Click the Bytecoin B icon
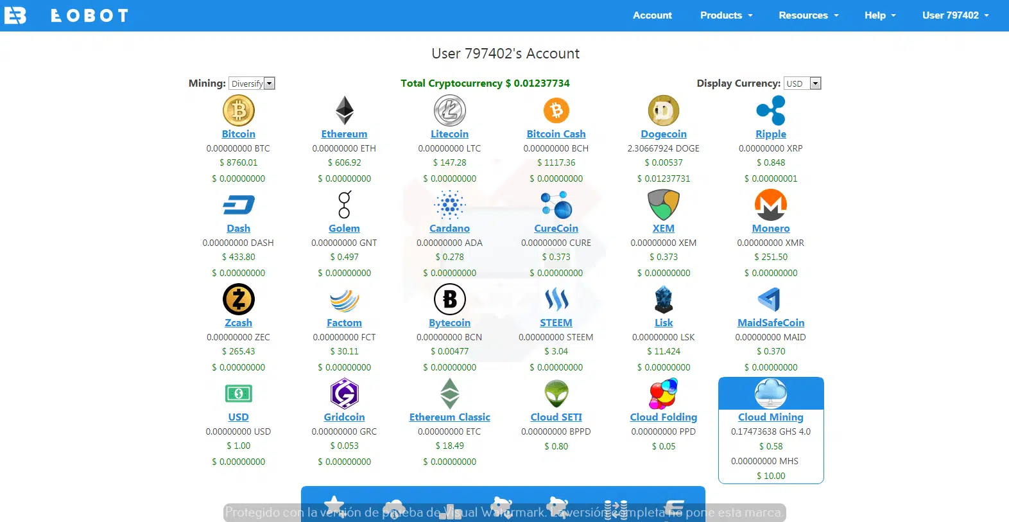Viewport: 1009px width, 522px height. pyautogui.click(x=449, y=299)
